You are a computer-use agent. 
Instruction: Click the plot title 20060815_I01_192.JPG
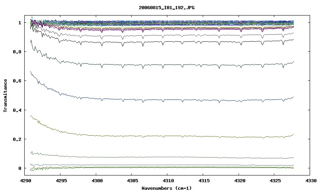coord(167,8)
